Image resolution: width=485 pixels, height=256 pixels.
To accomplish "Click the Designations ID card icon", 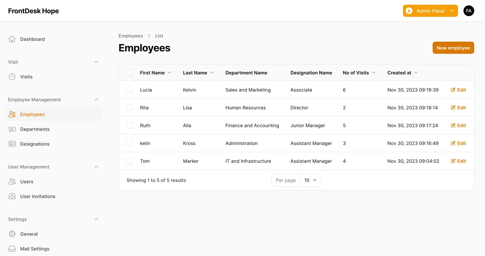I will [x=12, y=144].
